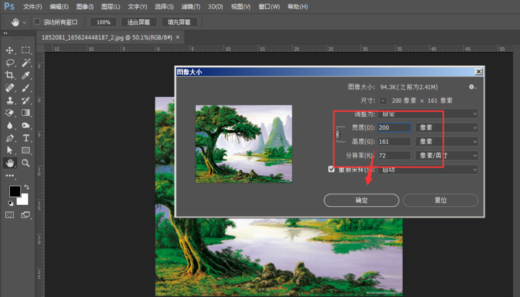Open the Layer menu
This screenshot has width=520, height=297.
tap(111, 7)
